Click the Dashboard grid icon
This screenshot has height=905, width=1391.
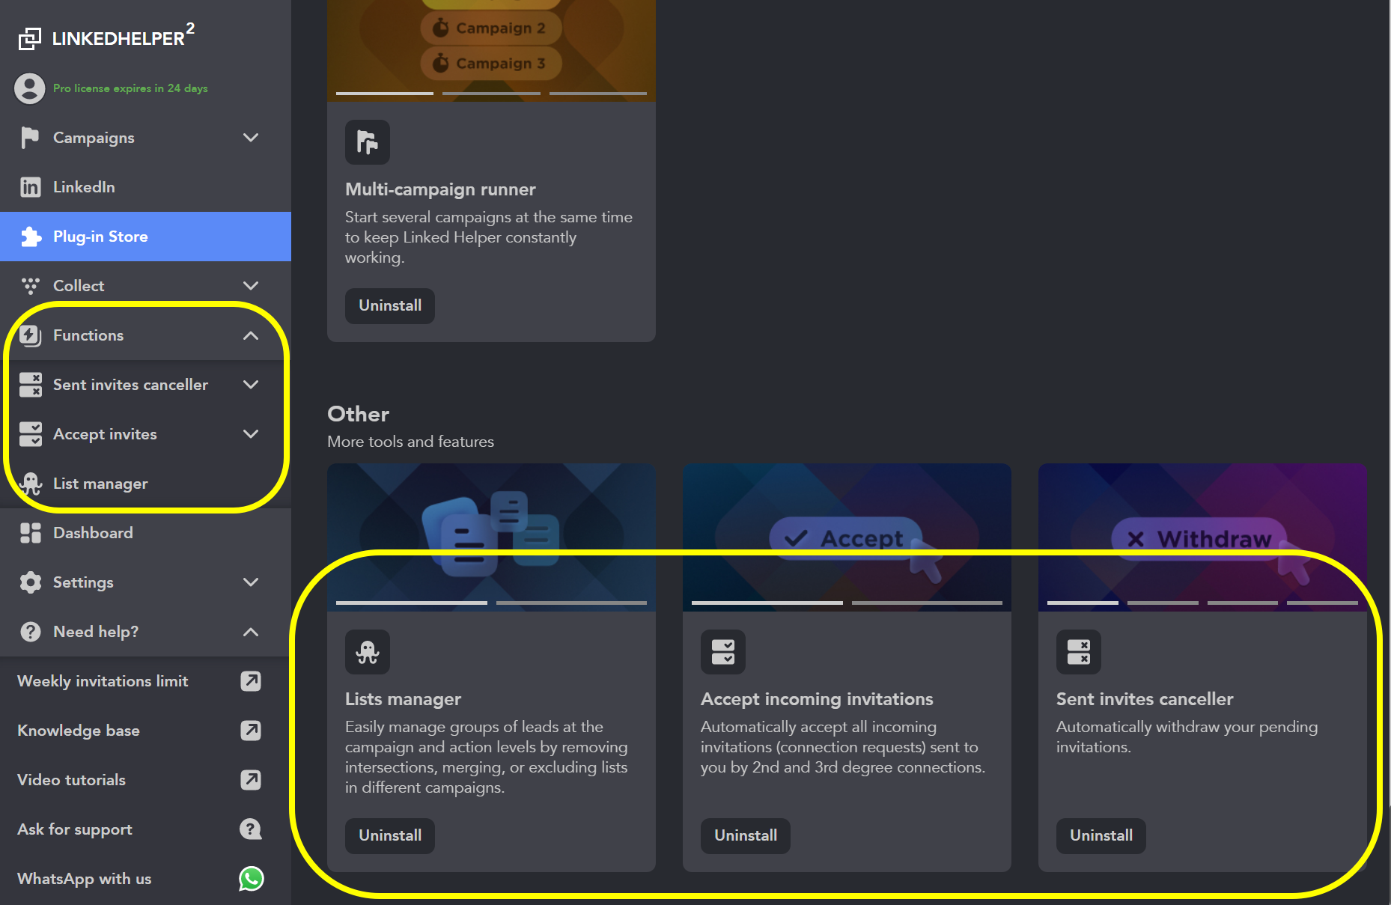pos(30,533)
